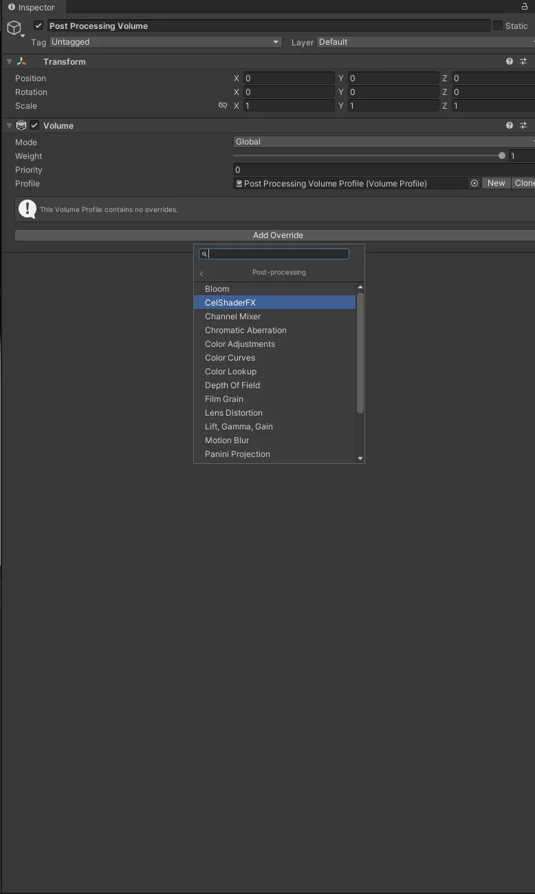Viewport: 535px width, 894px height.
Task: Click the GameObject cube icon
Action: coord(14,28)
